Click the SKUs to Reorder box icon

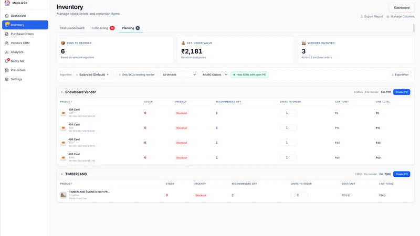point(63,43)
